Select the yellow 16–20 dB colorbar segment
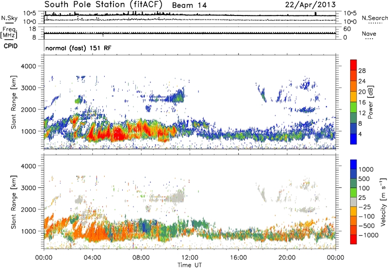388x268 pixels. point(354,96)
